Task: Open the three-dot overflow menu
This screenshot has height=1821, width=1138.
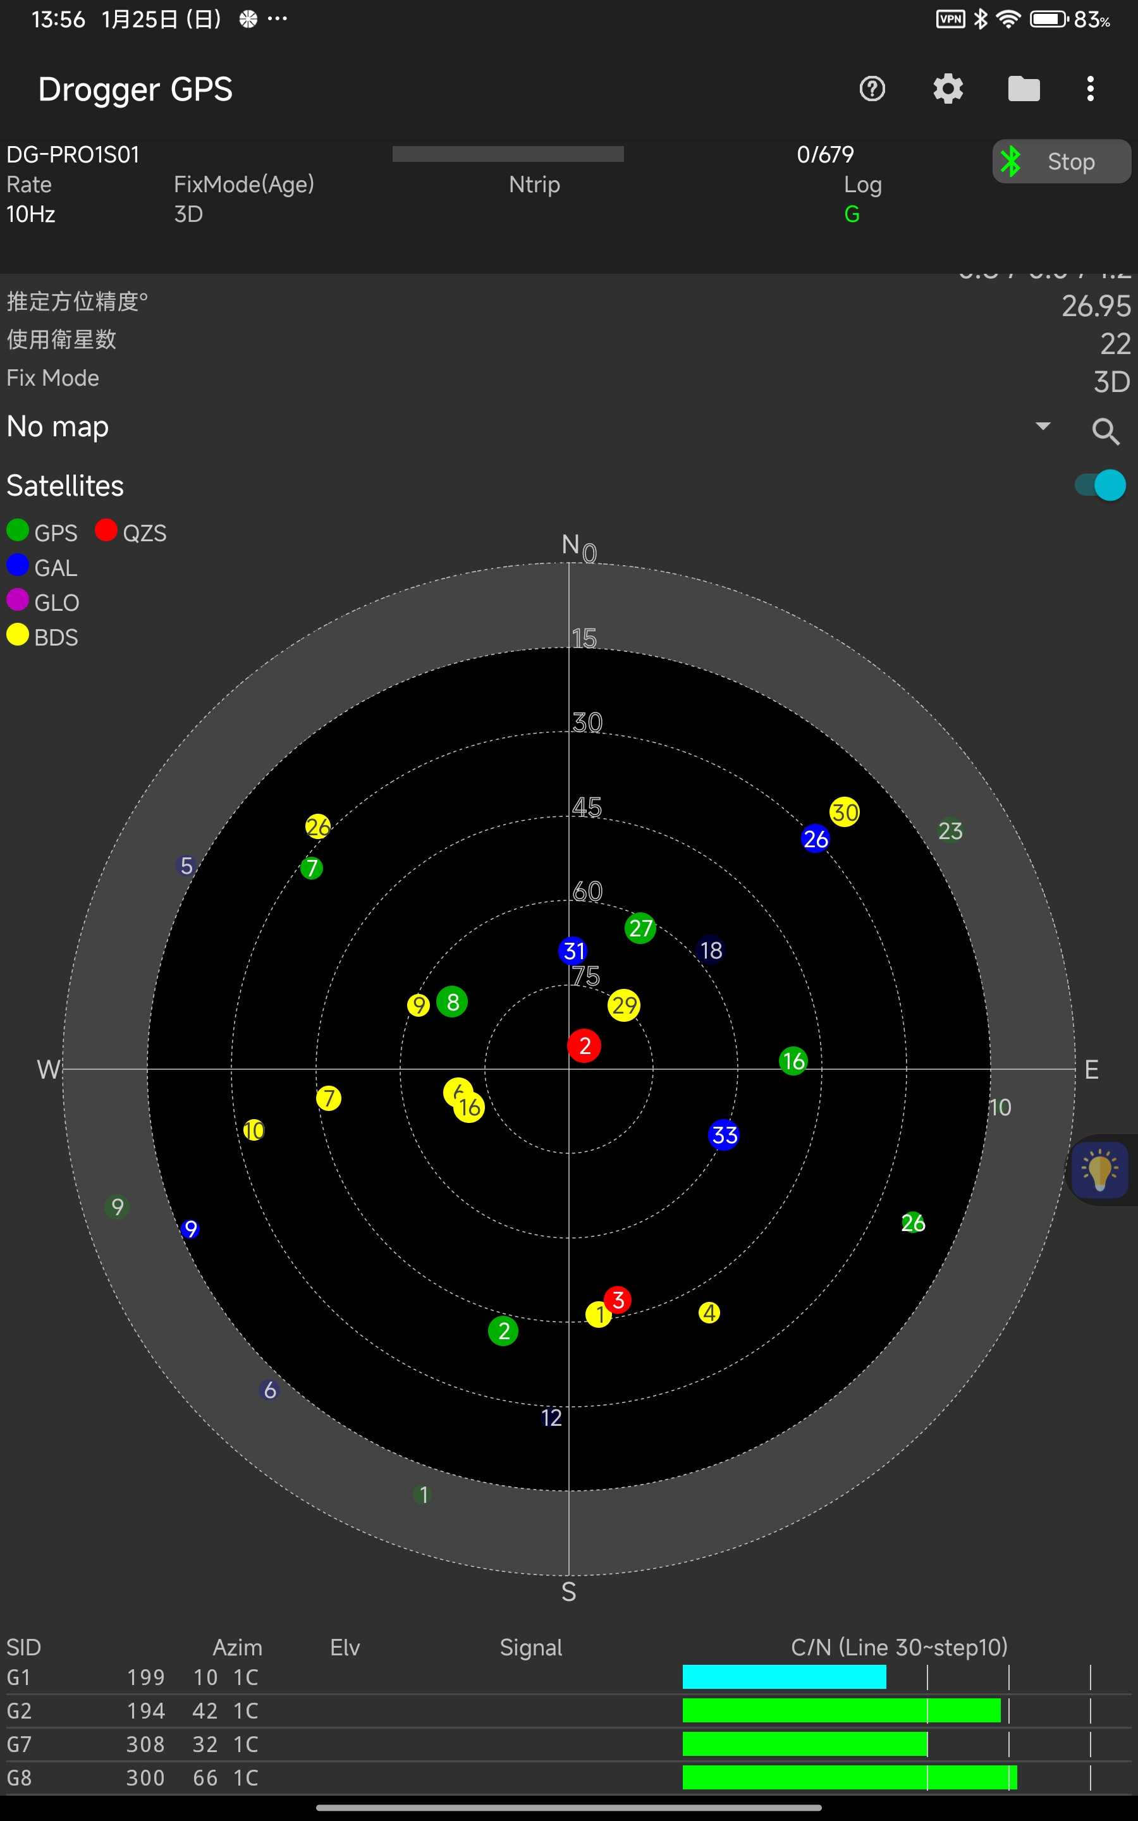Action: point(1090,89)
